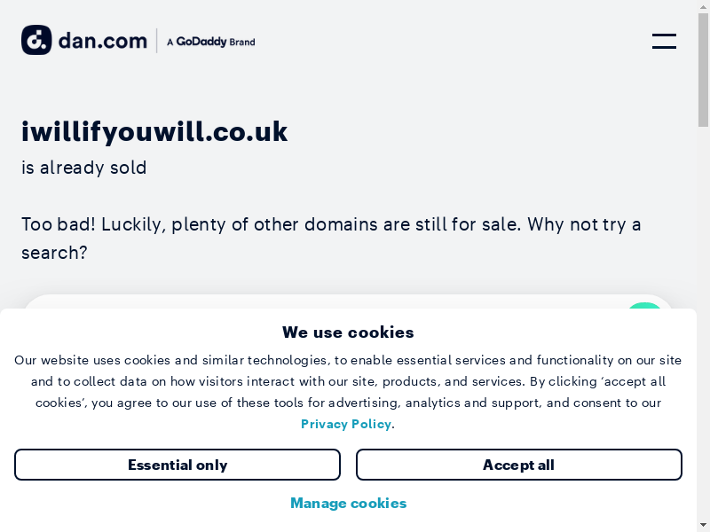The height and width of the screenshot is (532, 710).
Task: Open Manage cookies settings
Action: point(348,503)
